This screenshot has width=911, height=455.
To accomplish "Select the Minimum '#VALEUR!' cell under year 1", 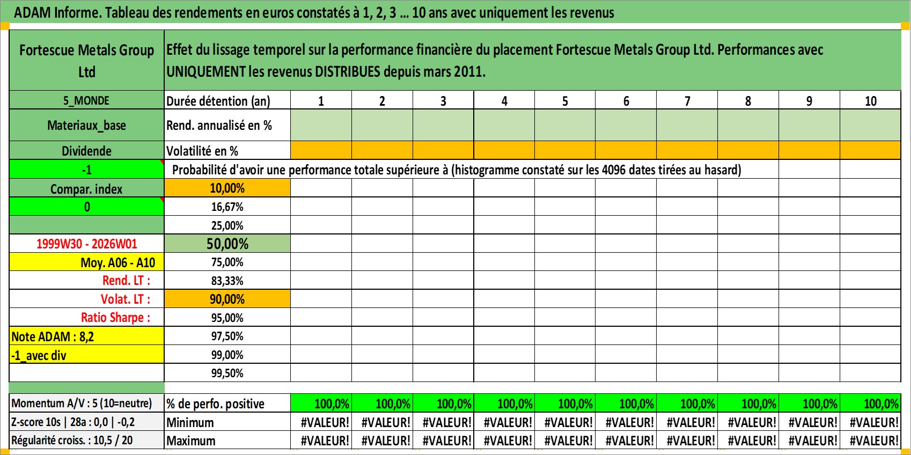I will (x=321, y=422).
